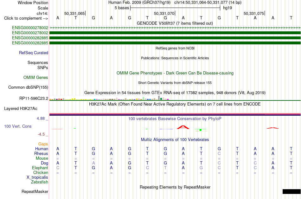This screenshot has width=301, height=199.
Task: Open the RP11-596C23.2 GTEx expression bar chart
Action: pos(109,98)
